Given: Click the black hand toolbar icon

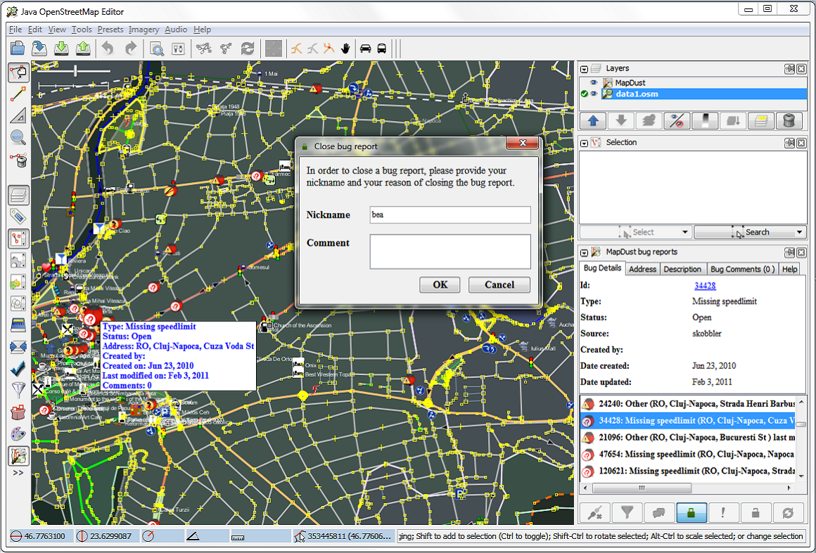Looking at the screenshot, I should (345, 48).
